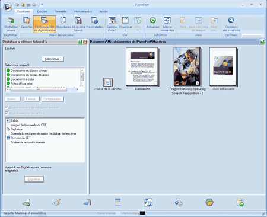Click the Nuevo... profile button
Image resolution: width=267 pixels, height=217 pixels.
tap(12, 99)
